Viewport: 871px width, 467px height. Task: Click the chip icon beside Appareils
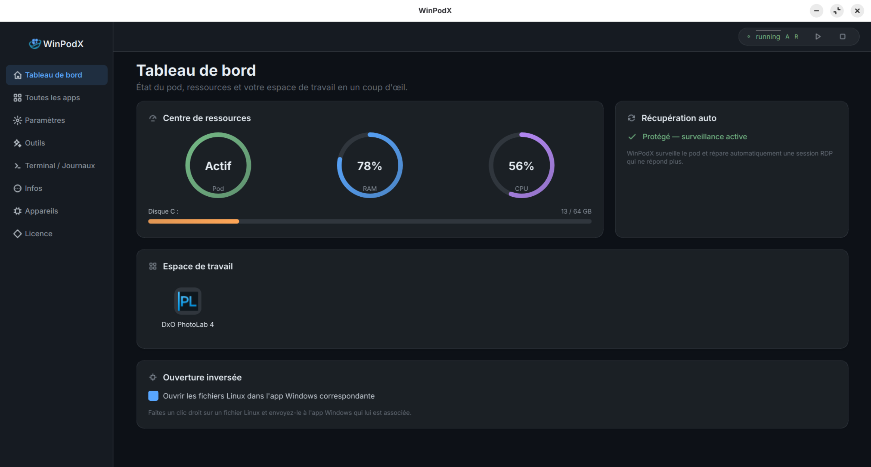[18, 211]
